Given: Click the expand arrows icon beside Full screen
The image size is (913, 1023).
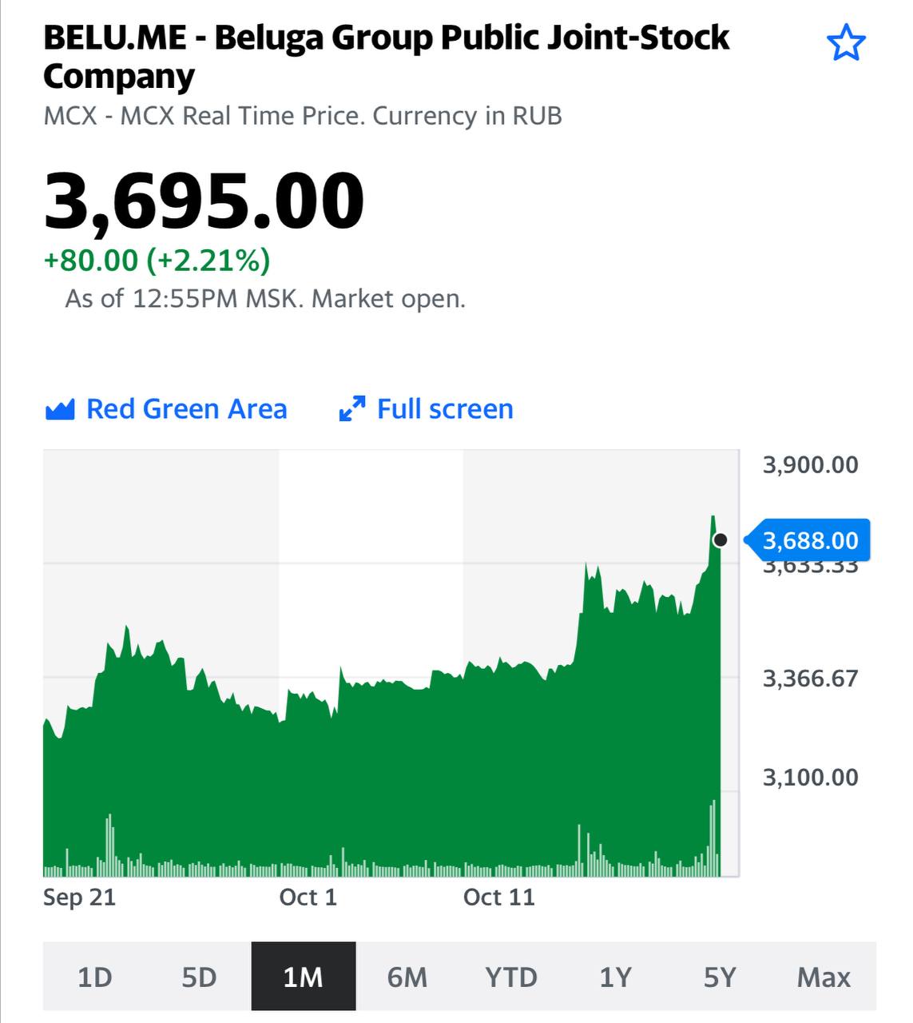Looking at the screenshot, I should pyautogui.click(x=352, y=409).
